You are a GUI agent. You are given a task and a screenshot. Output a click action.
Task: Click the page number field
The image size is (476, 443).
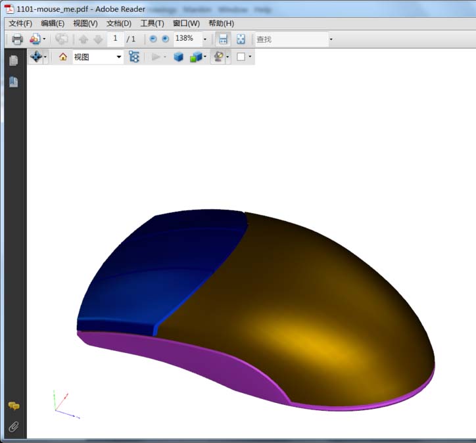[x=115, y=39]
